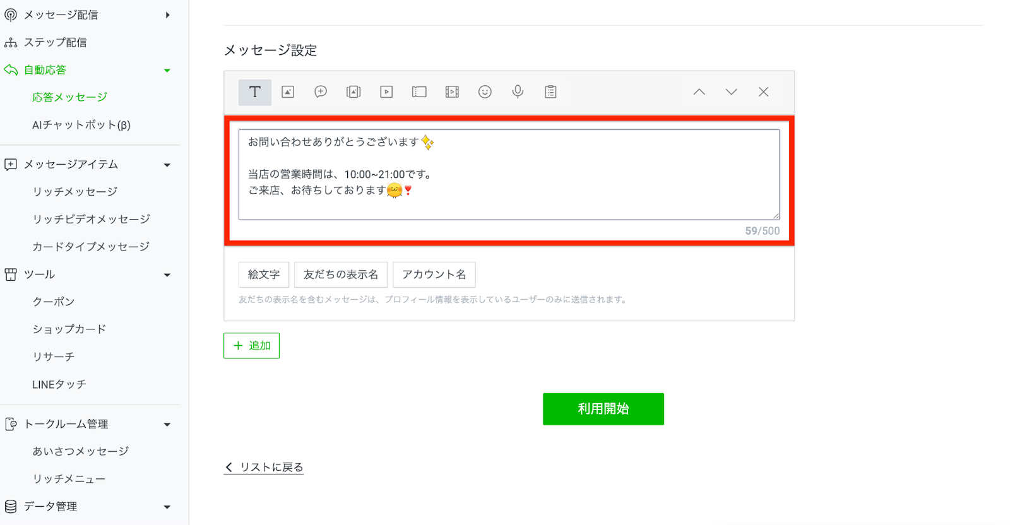Select the video message play icon

pos(386,92)
